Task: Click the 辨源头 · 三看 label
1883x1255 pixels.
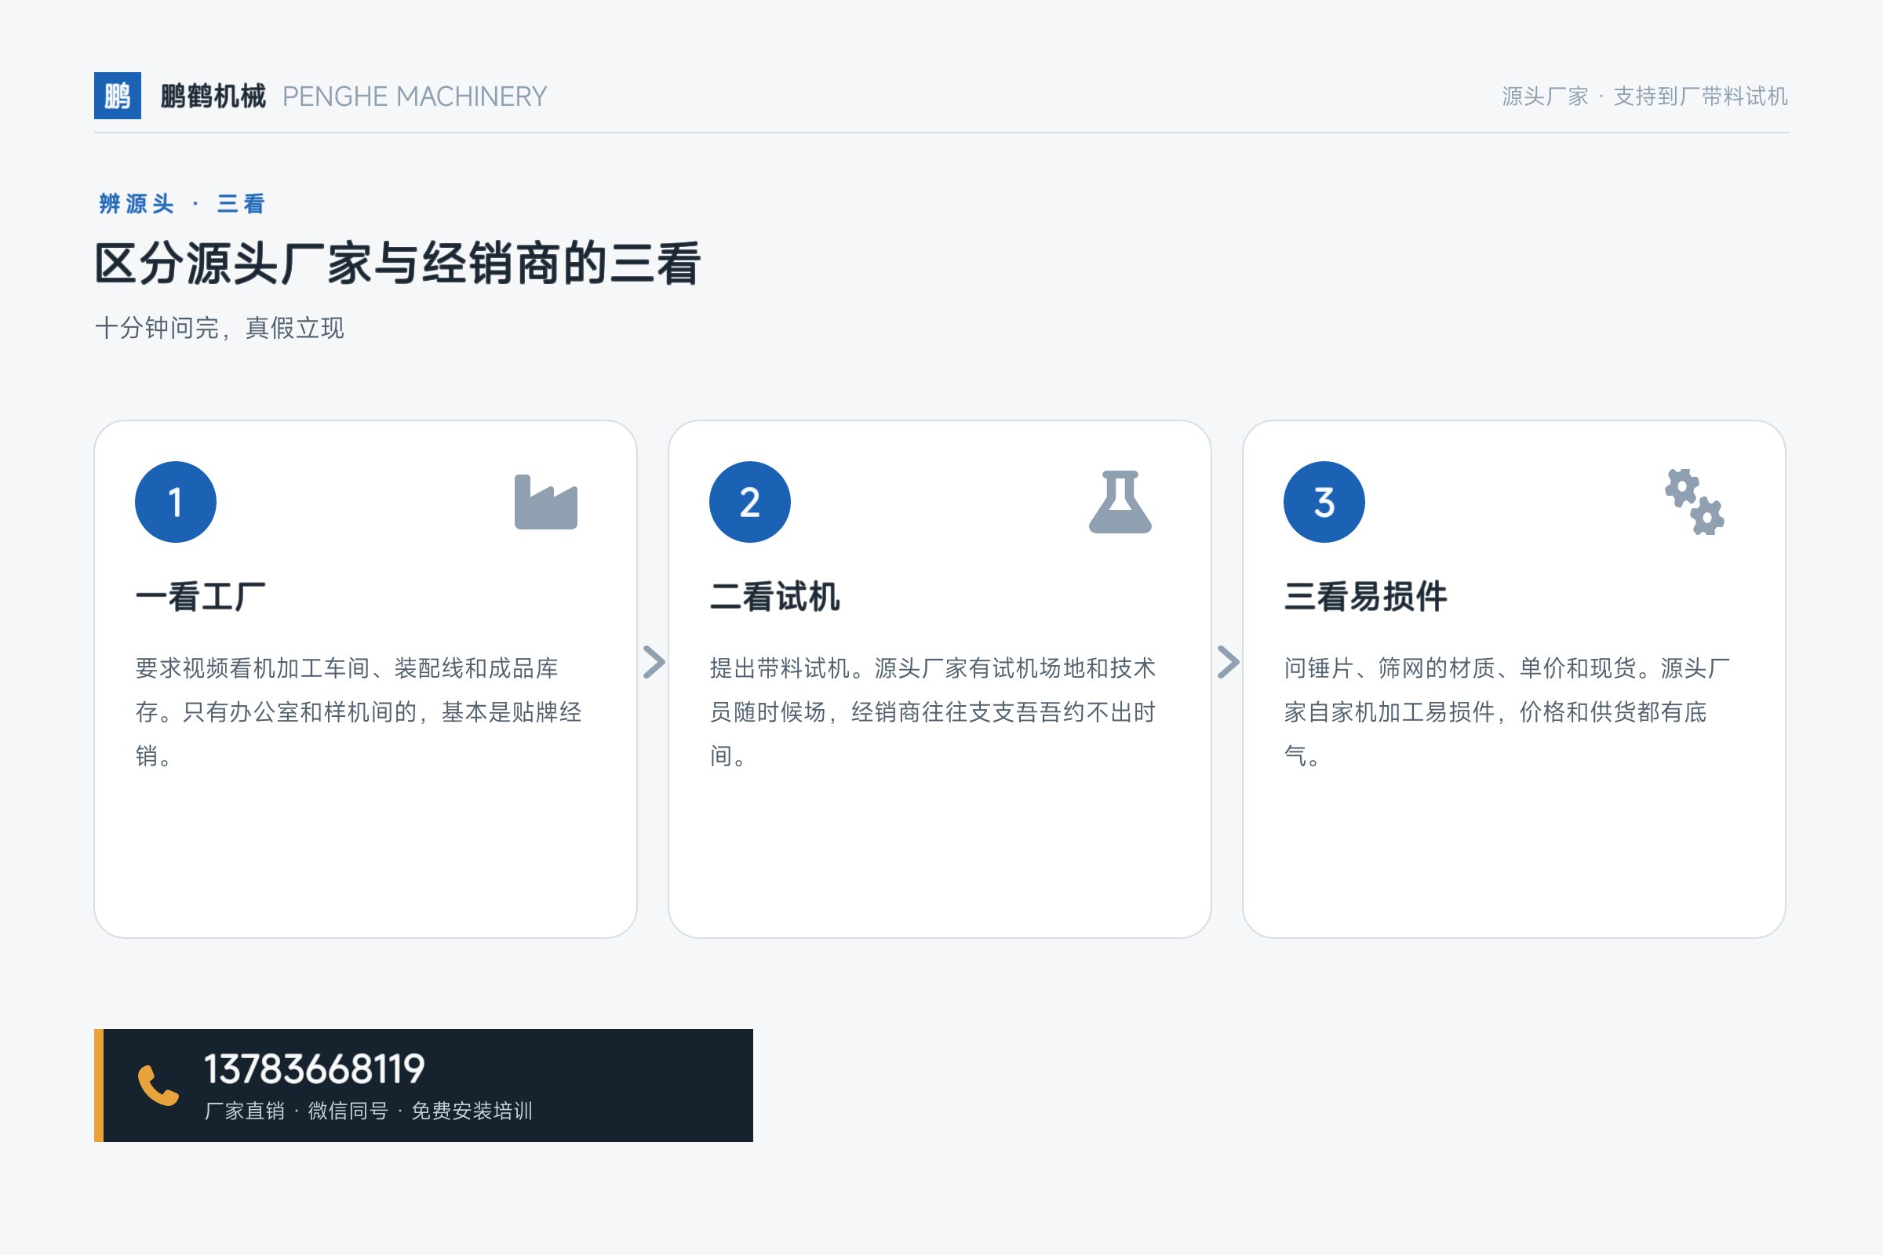Action: (182, 203)
